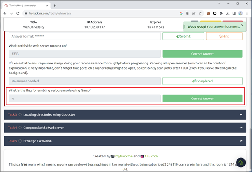The image size is (252, 172).
Task: Open the tab search chevron
Action: (x=219, y=3)
